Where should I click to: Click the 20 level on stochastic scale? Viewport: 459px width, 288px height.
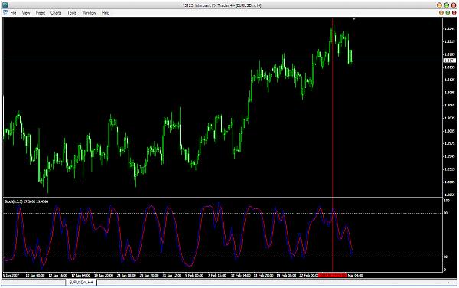[x=445, y=257]
